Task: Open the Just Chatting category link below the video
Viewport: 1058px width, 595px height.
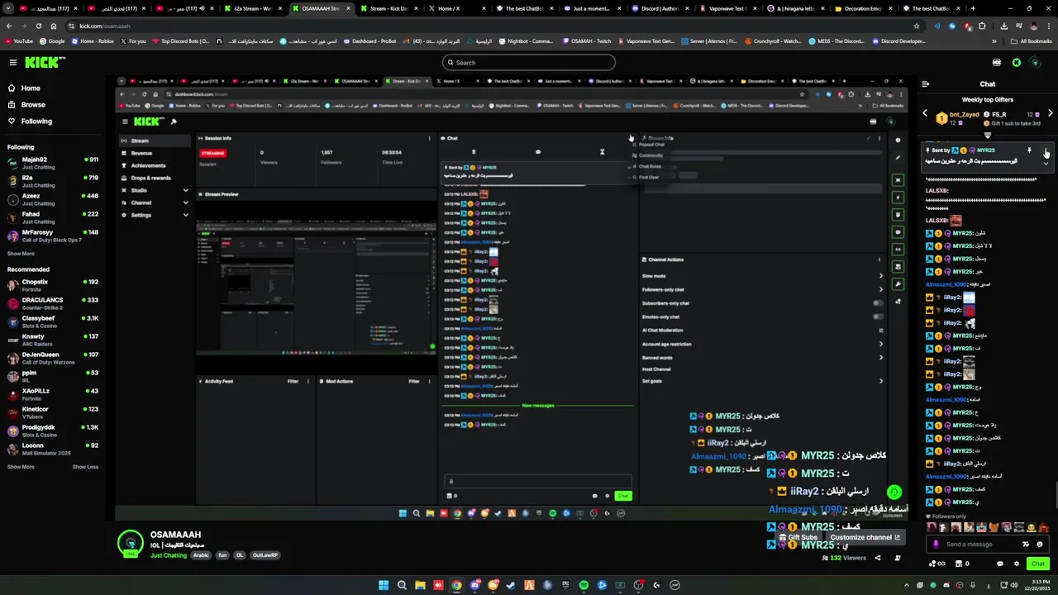Action: 169,555
